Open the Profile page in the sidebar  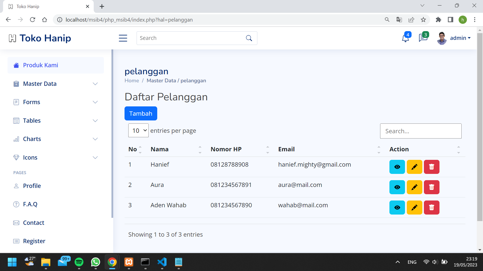pyautogui.click(x=32, y=186)
